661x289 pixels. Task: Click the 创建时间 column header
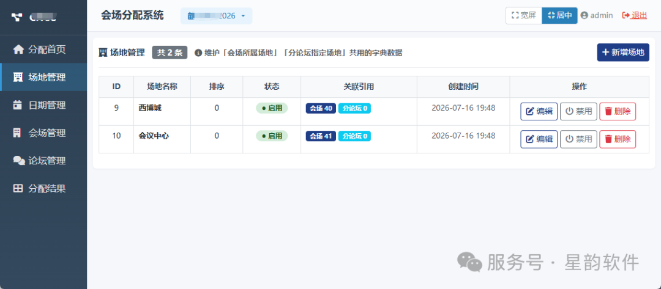[x=463, y=87]
